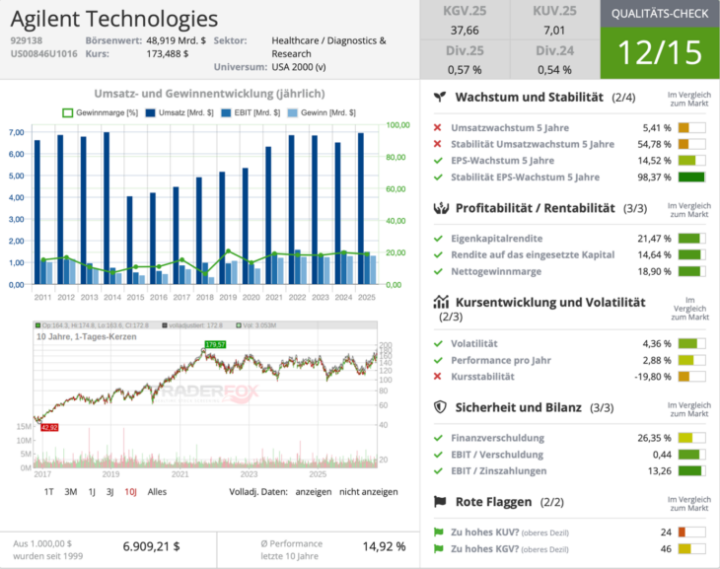Screen dimensions: 720x569
Task: Click the Wachstum und Stabilität sprout icon
Action: (x=440, y=97)
